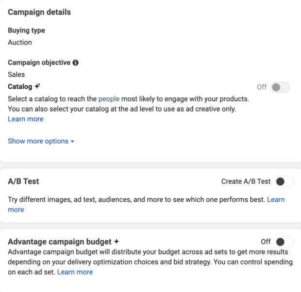The height and width of the screenshot is (292, 301).
Task: Open the 'people' link in Catalog description
Action: [x=109, y=99]
